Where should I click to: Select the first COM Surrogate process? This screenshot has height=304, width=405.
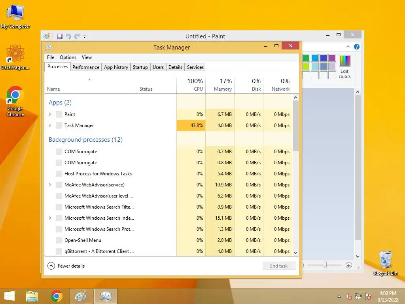pos(168,152)
